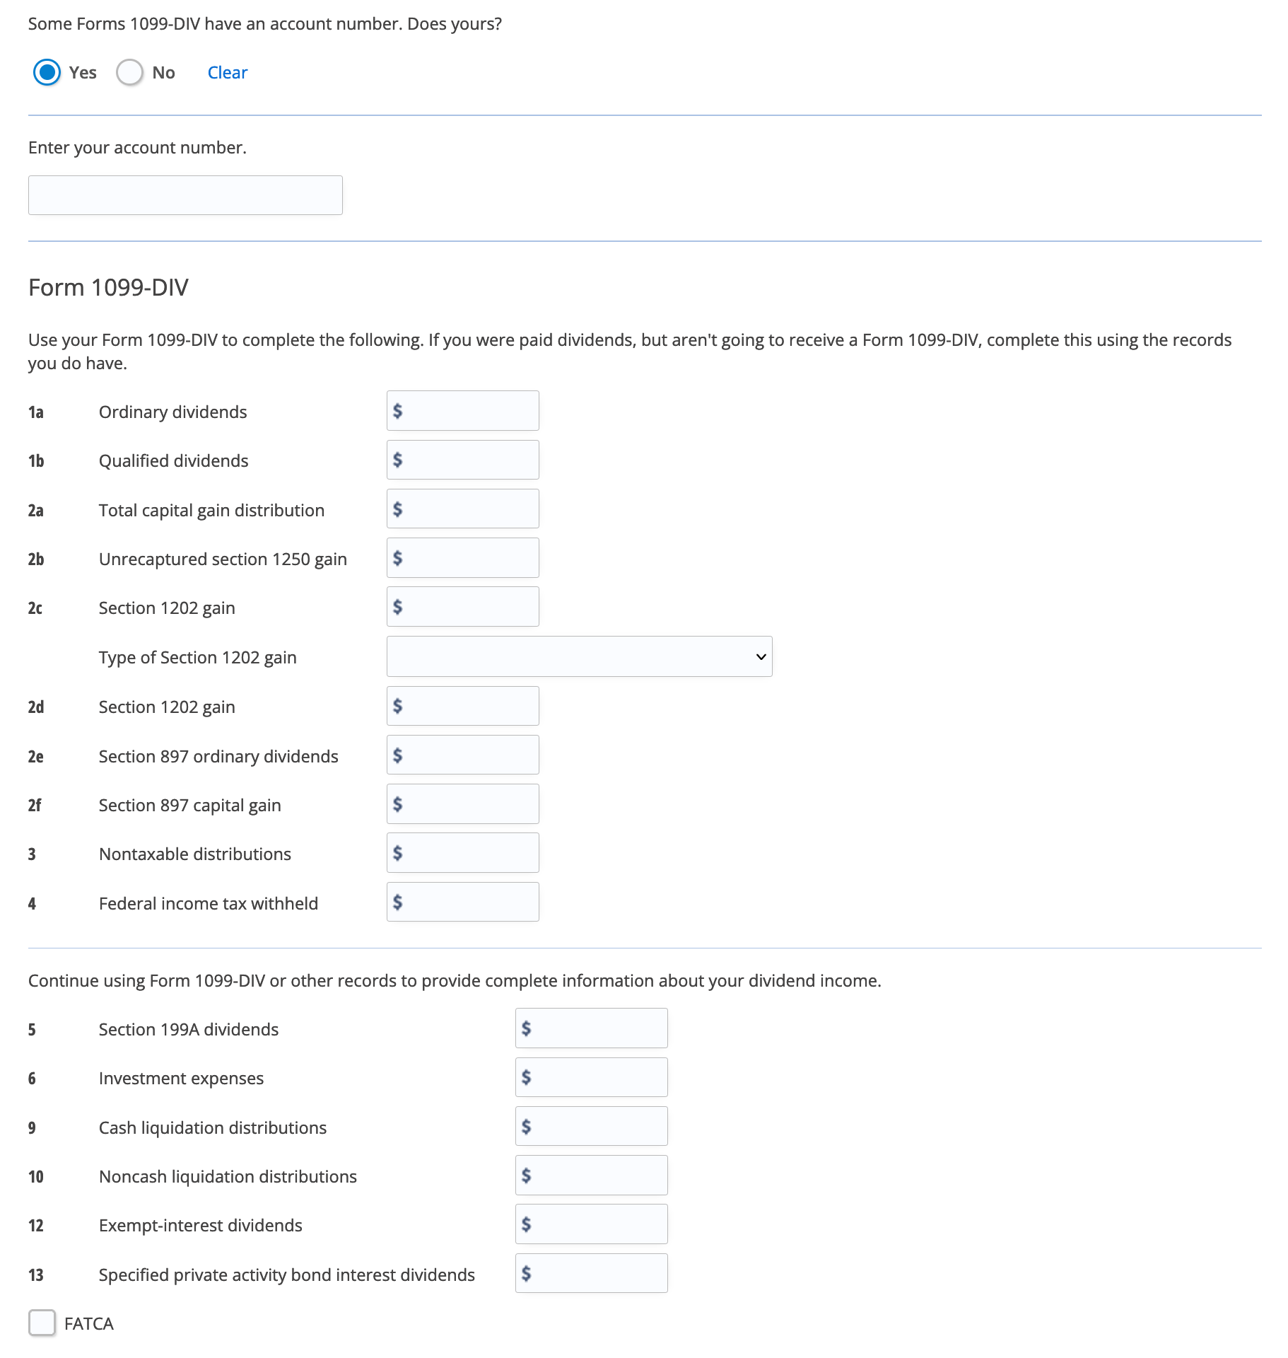Enable the FATCA checkbox

click(x=42, y=1323)
